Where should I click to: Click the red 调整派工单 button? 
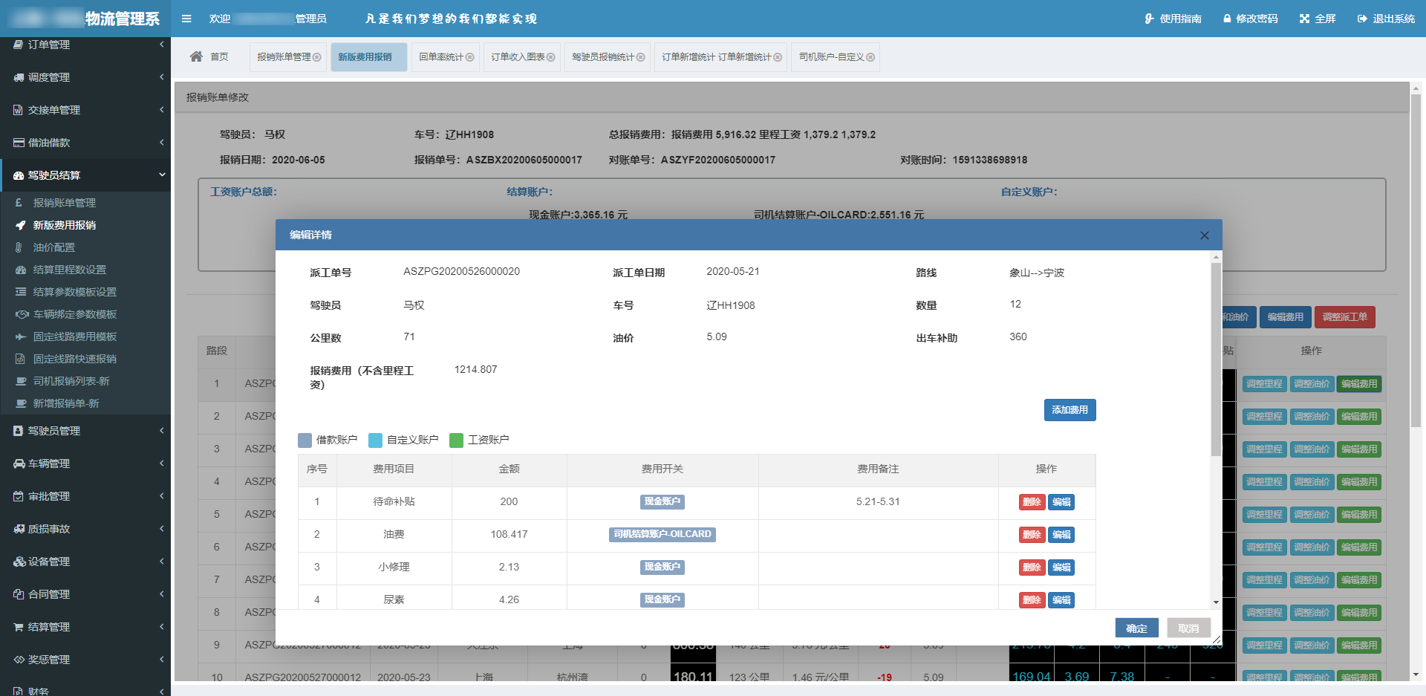point(1344,317)
